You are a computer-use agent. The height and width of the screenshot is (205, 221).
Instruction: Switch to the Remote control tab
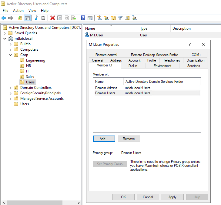click(x=106, y=55)
